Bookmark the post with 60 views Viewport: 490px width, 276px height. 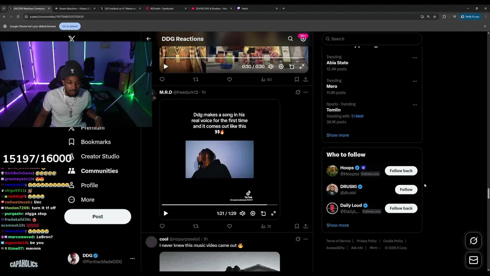coord(297,79)
